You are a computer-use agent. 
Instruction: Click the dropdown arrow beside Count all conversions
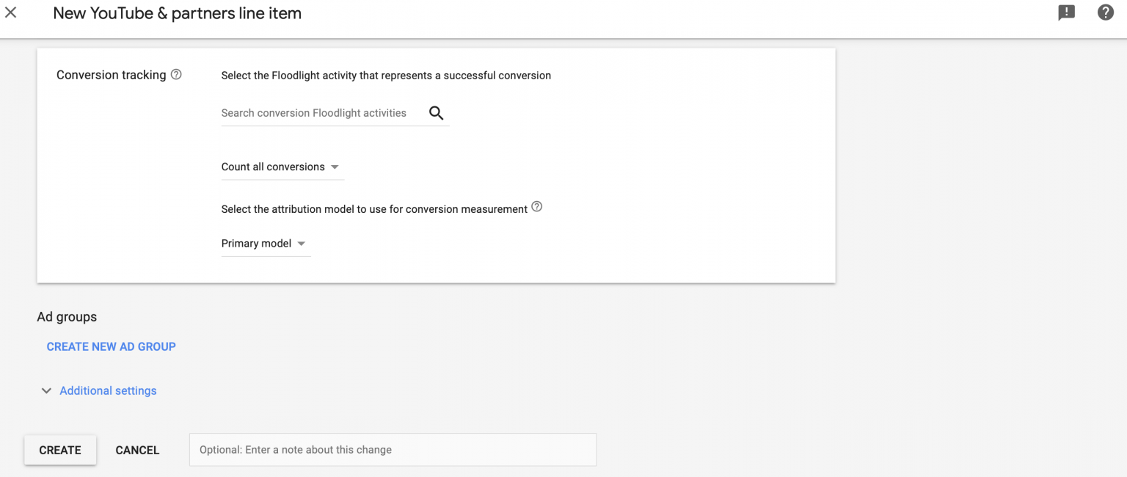tap(335, 167)
